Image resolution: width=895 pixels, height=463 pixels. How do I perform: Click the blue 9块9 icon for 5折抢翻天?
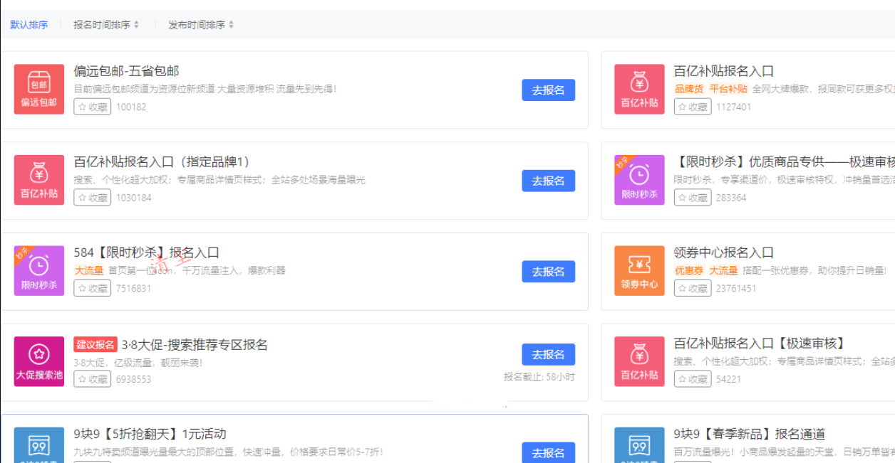[39, 446]
